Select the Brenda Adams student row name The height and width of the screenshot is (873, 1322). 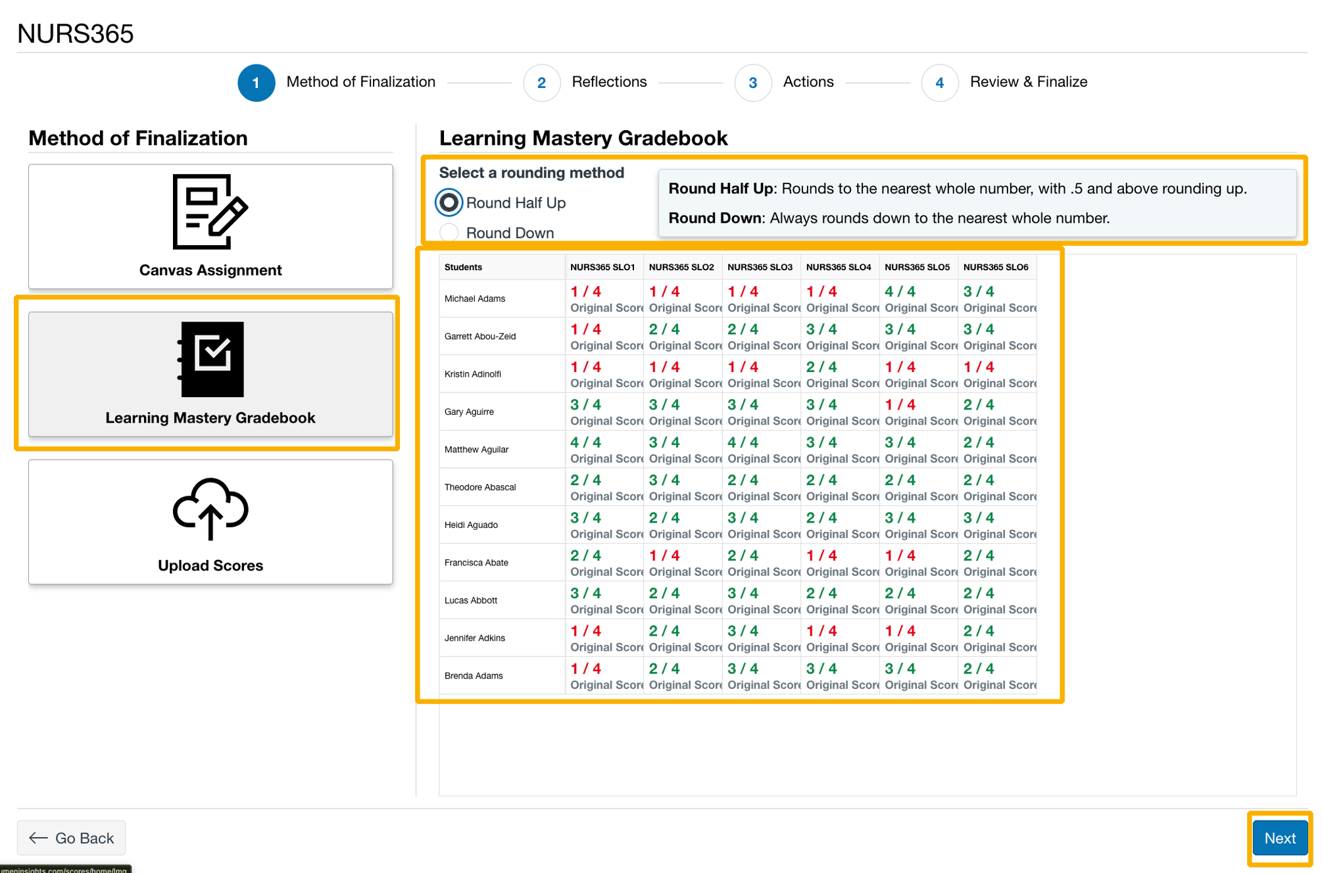[474, 676]
